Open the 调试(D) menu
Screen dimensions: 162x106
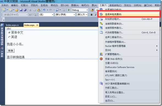(x=54, y=5)
